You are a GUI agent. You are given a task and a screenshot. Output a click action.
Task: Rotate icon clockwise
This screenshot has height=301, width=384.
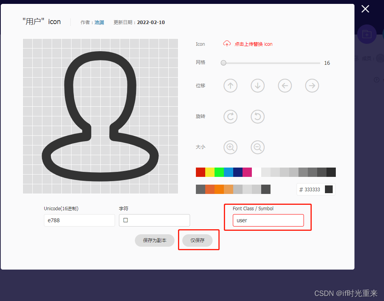(x=230, y=116)
